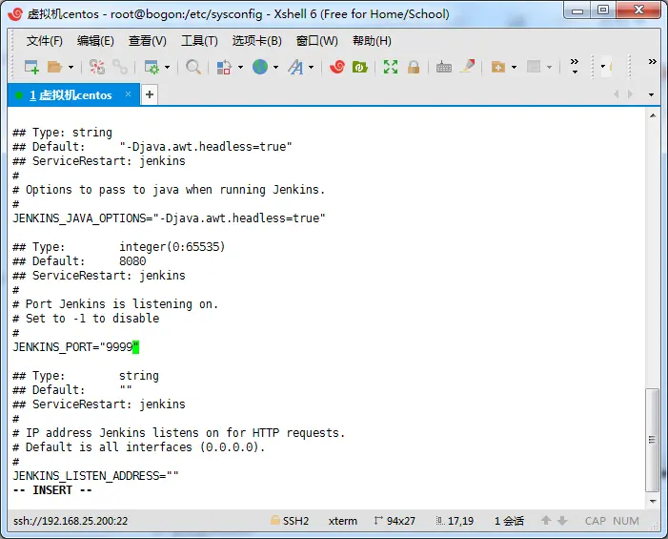Close the 虚拟机centos session tab
Viewport: 668px width, 539px height.
(128, 93)
